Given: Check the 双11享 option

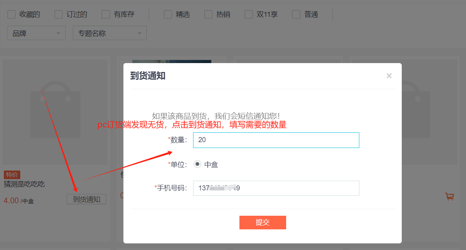Looking at the screenshot, I should (x=248, y=14).
